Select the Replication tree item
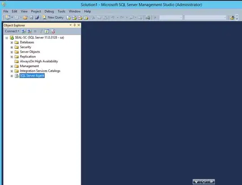 28,56
